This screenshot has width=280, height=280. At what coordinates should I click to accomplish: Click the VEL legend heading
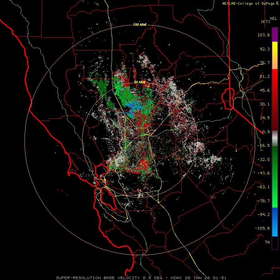[273, 19]
